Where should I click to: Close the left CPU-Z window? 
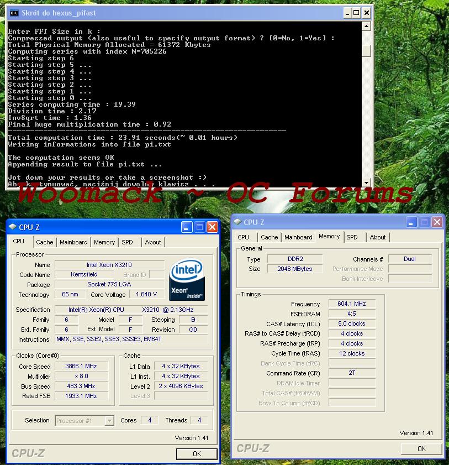[213, 227]
